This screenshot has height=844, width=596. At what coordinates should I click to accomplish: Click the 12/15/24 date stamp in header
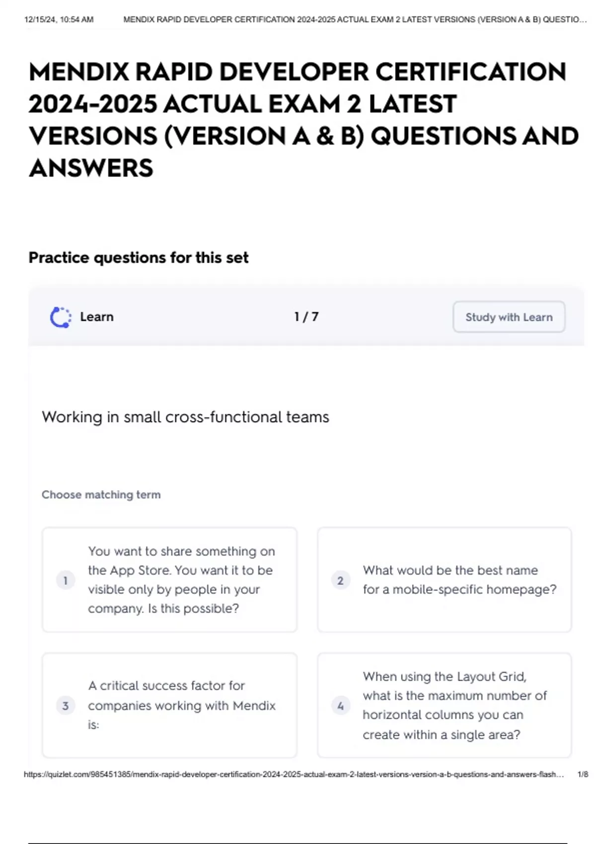pyautogui.click(x=59, y=20)
